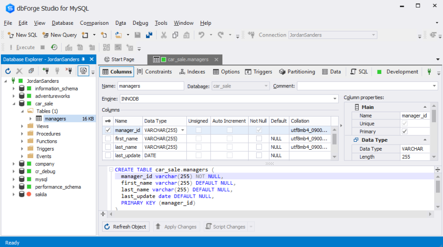Toggle Not Null checkbox for last_update
443x247 pixels.
259,155
